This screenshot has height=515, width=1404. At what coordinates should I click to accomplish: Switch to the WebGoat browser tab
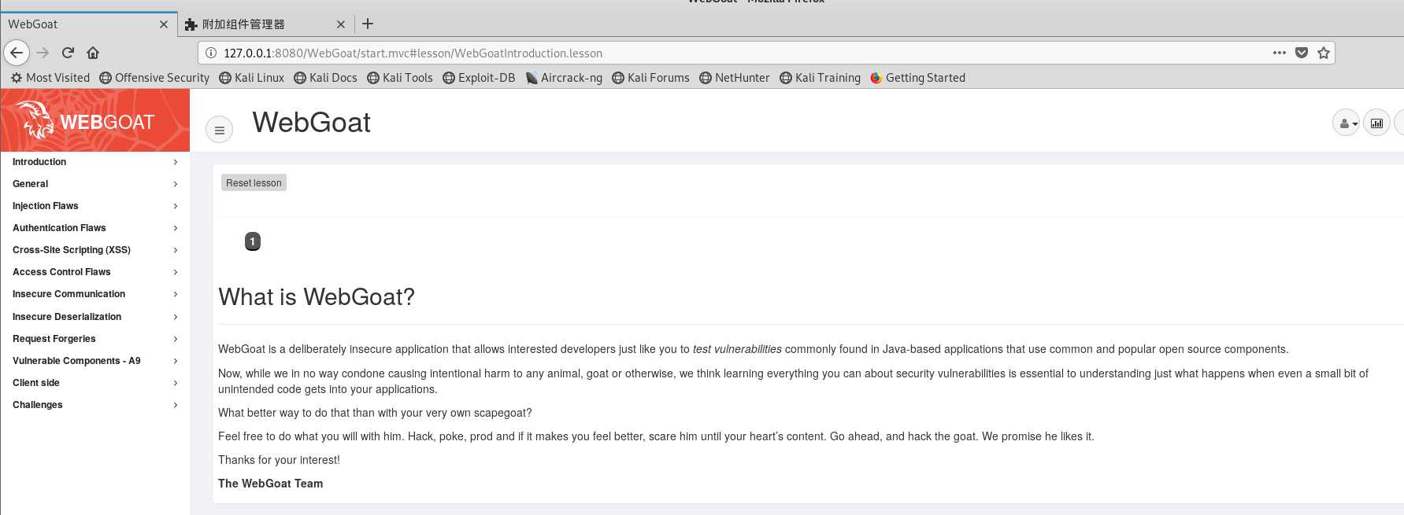pyautogui.click(x=88, y=24)
